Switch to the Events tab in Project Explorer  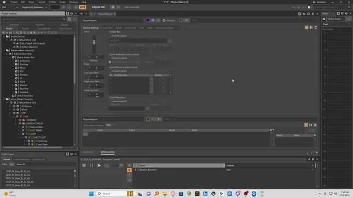tap(25, 28)
